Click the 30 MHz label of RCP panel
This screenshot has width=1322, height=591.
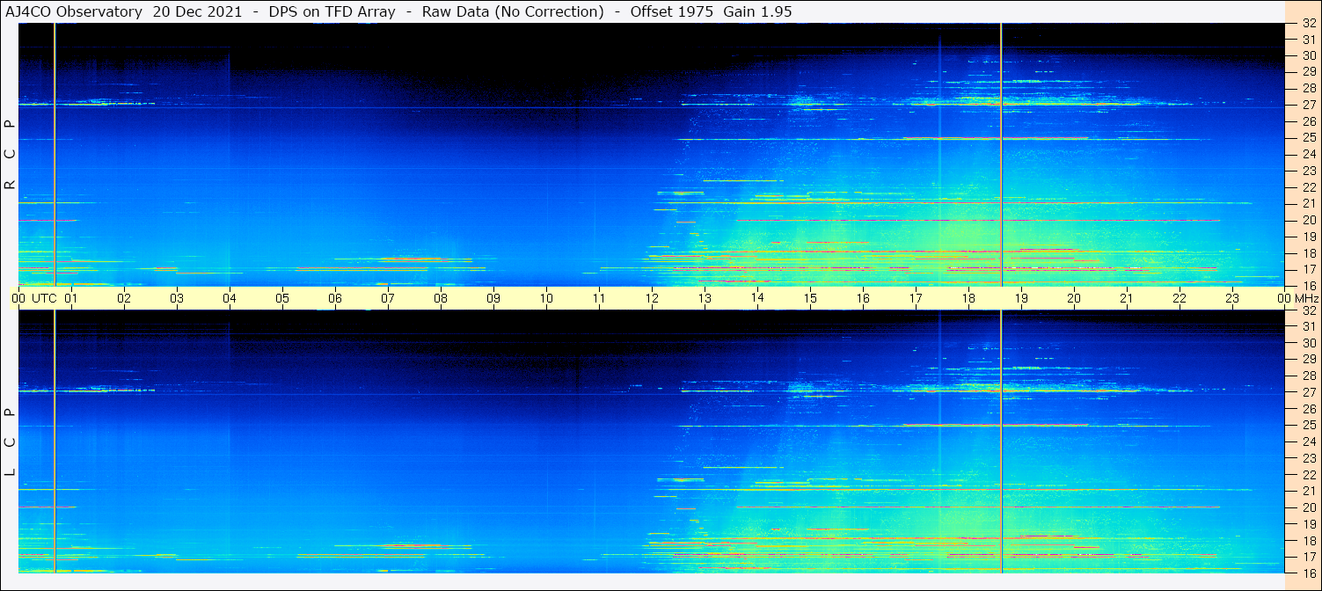1309,56
